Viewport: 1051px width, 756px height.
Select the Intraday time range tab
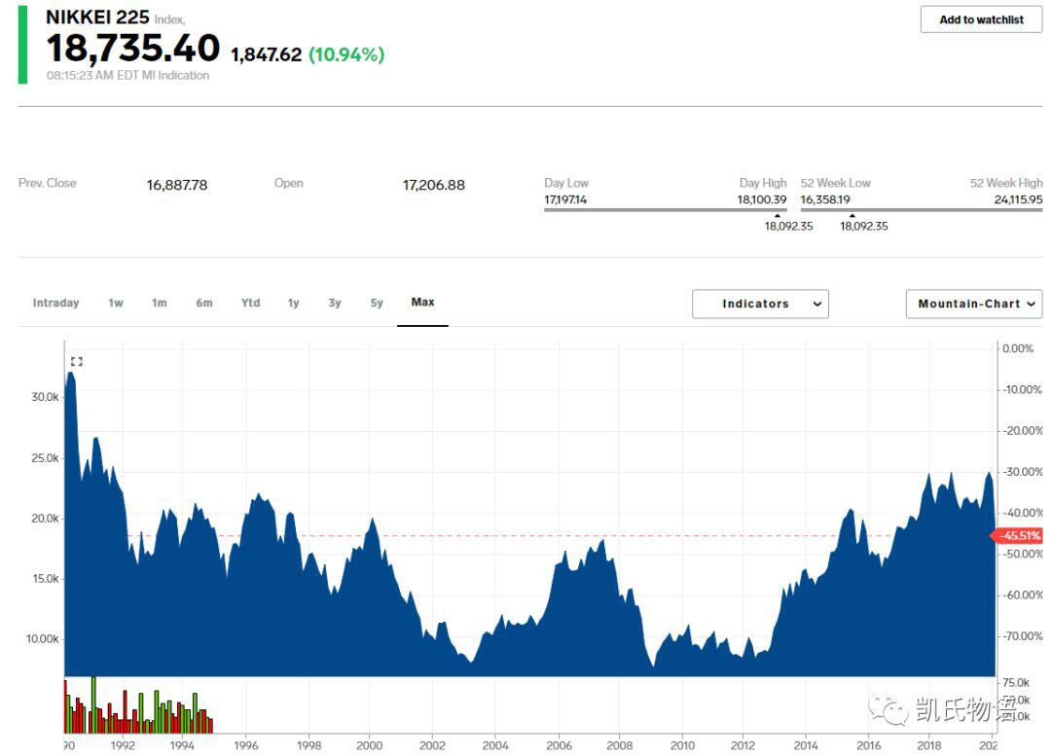click(x=55, y=303)
